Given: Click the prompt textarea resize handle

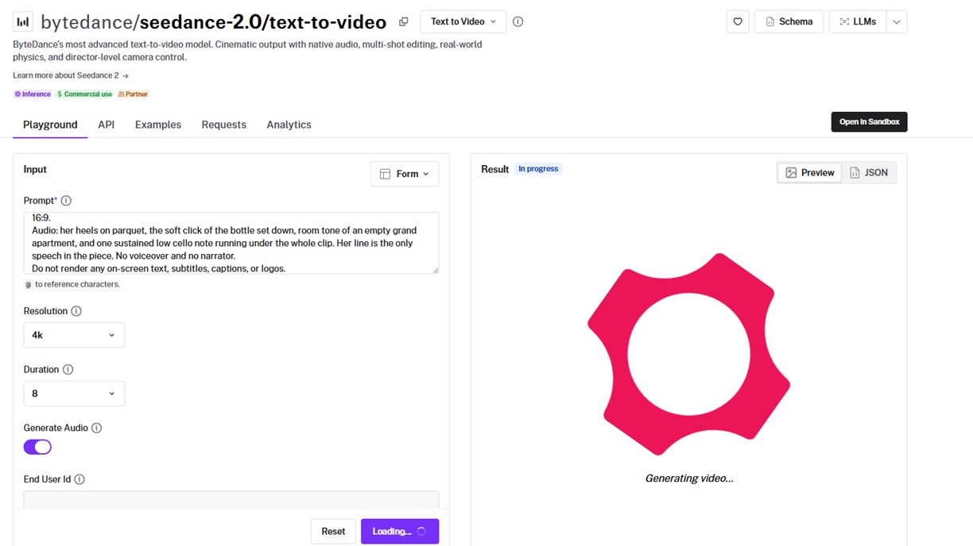Looking at the screenshot, I should click(435, 270).
